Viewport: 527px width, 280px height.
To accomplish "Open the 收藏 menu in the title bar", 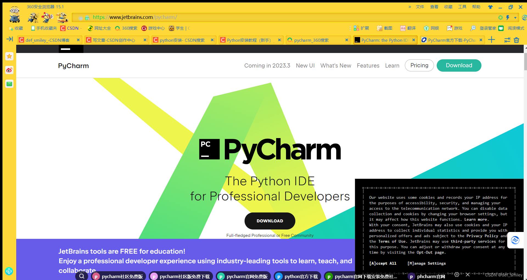I will click(x=448, y=7).
